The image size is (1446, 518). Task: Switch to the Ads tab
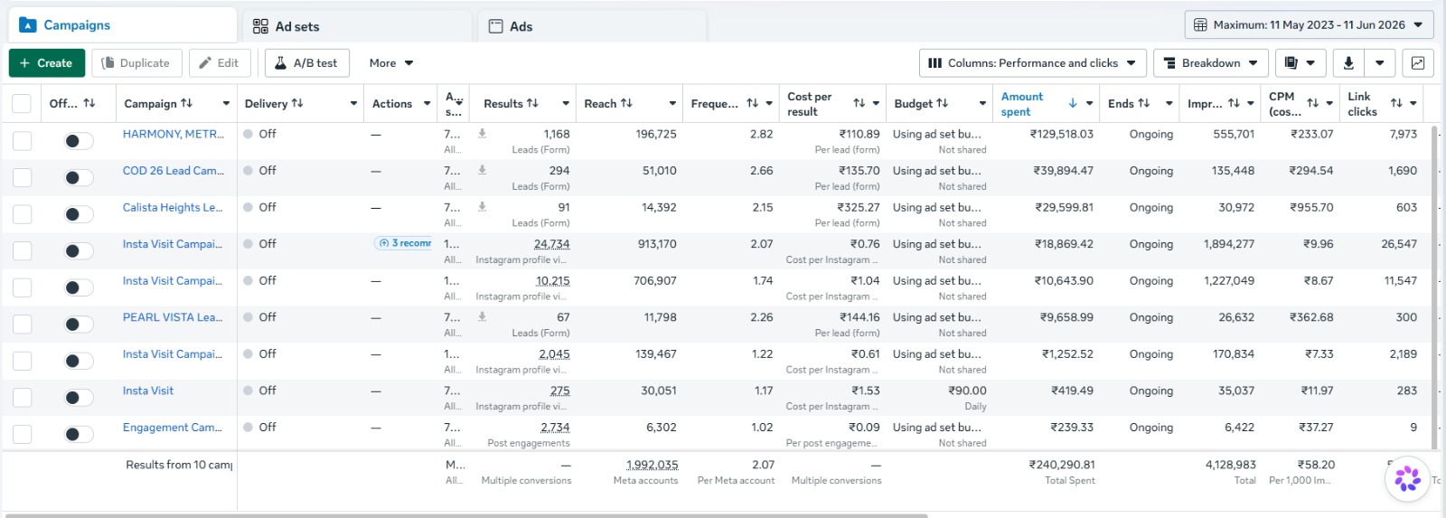coord(592,26)
